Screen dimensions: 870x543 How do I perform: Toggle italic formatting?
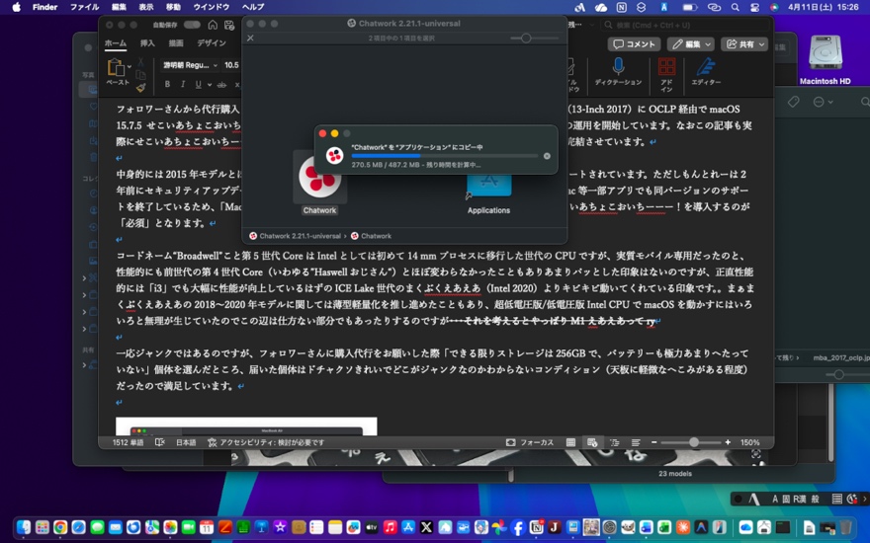click(x=183, y=85)
